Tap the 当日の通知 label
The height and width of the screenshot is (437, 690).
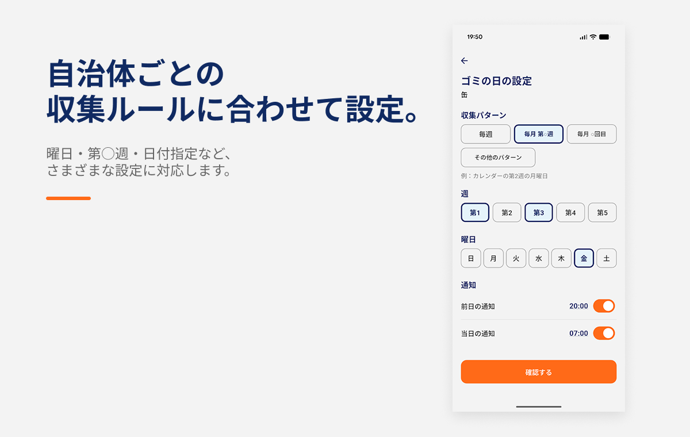pos(478,333)
